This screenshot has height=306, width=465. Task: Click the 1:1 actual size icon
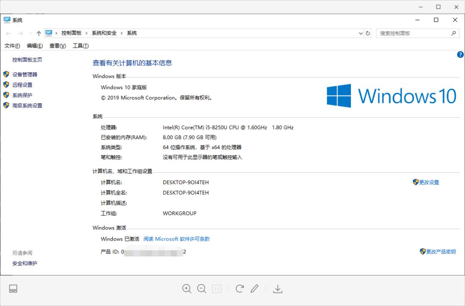tap(217, 289)
